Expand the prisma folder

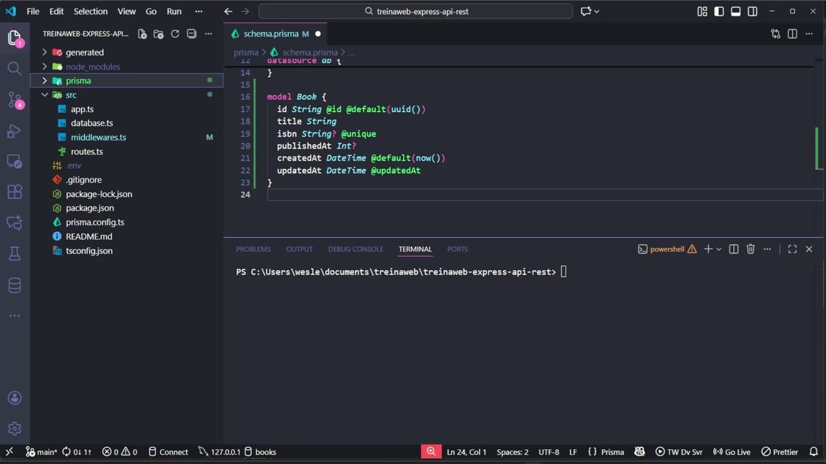click(78, 81)
